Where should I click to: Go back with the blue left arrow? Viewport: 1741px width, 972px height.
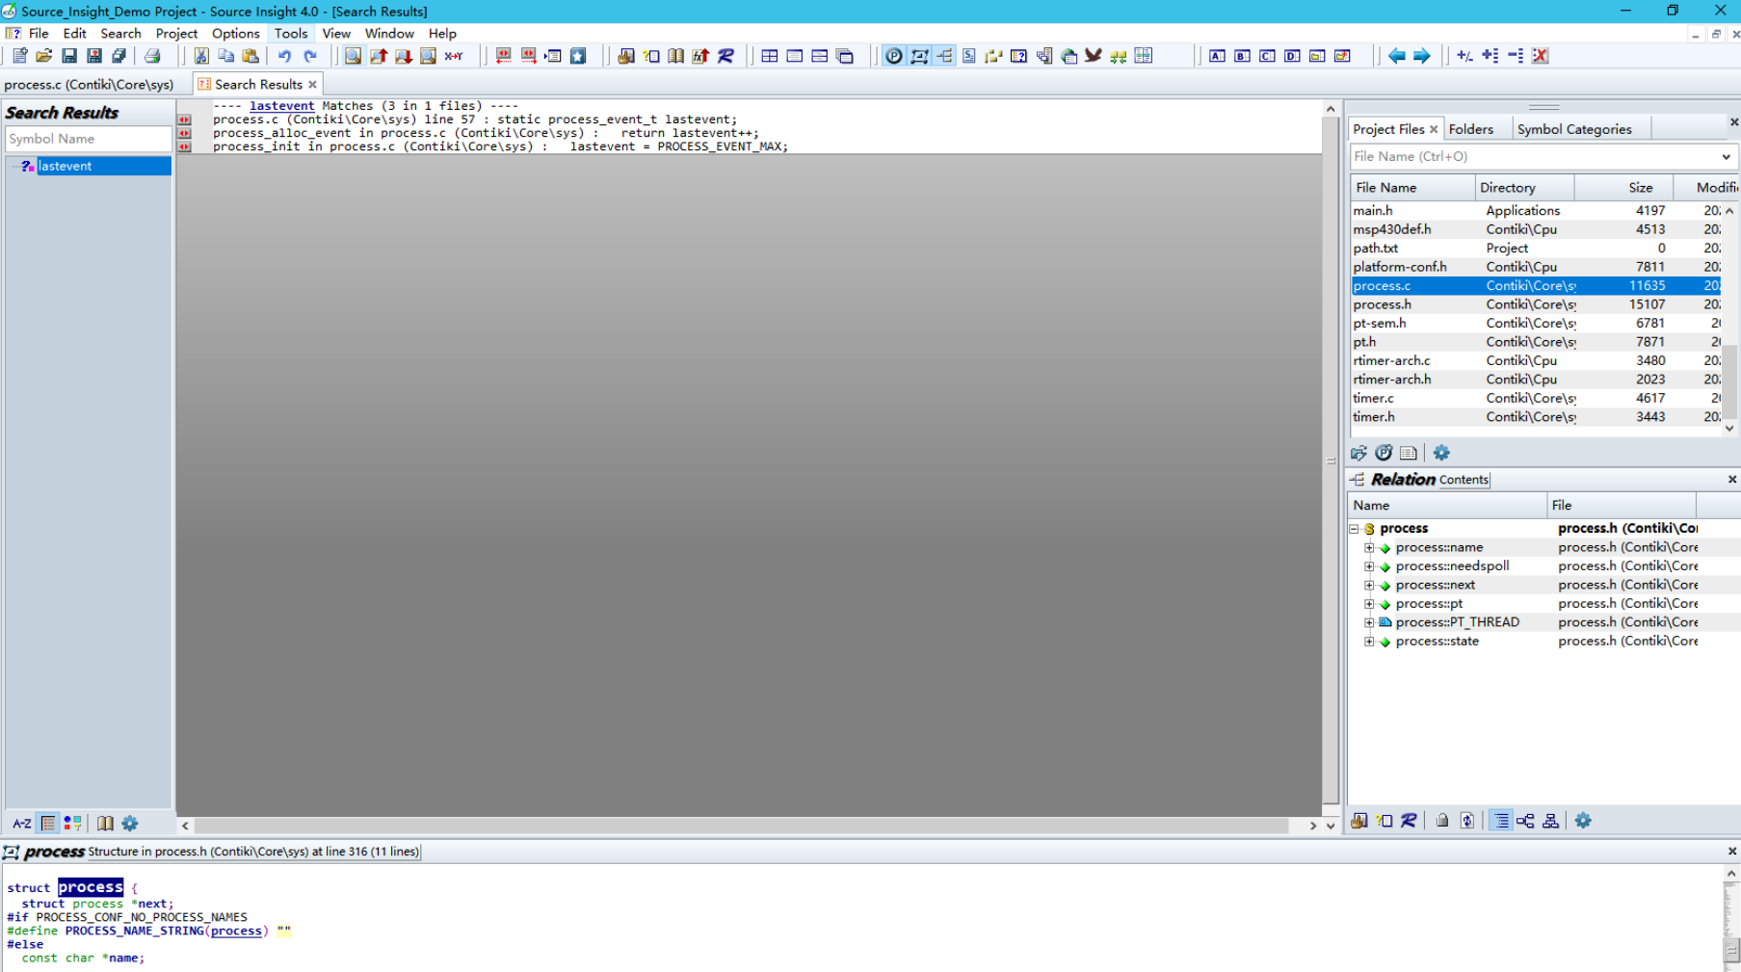(1397, 56)
